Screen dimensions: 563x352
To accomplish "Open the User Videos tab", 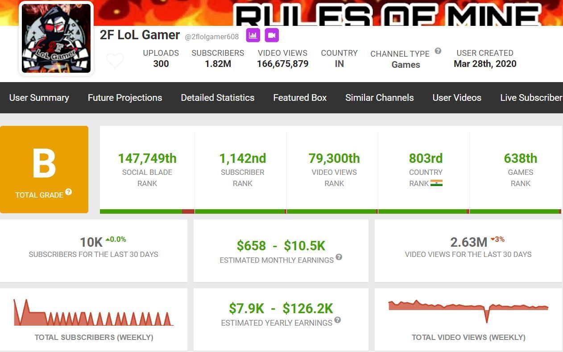I will 457,98.
